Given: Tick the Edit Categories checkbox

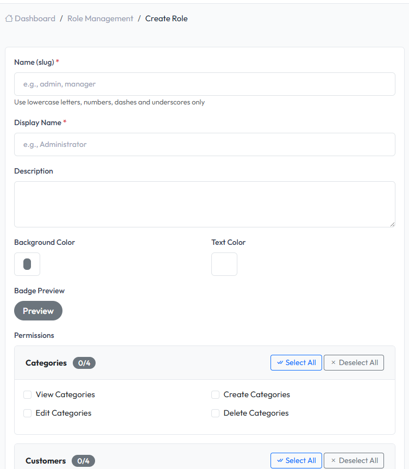Looking at the screenshot, I should pos(28,413).
